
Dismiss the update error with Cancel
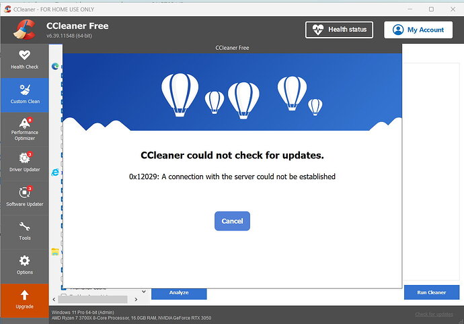[x=232, y=221]
